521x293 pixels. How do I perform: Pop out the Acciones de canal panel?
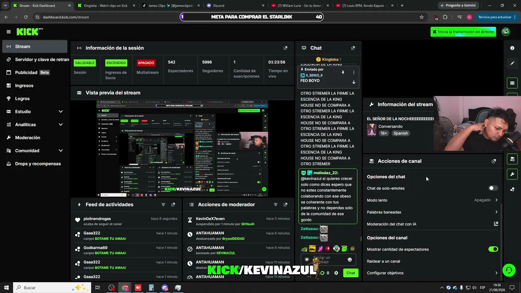(x=494, y=161)
